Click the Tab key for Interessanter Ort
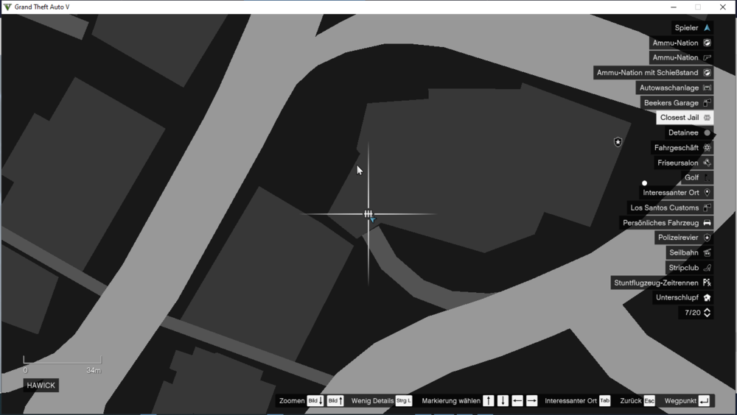This screenshot has width=737, height=415. (x=604, y=401)
